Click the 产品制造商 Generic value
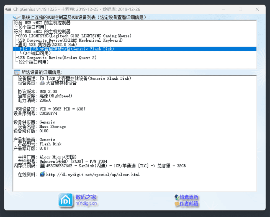This screenshot has height=217, width=270. (47, 140)
